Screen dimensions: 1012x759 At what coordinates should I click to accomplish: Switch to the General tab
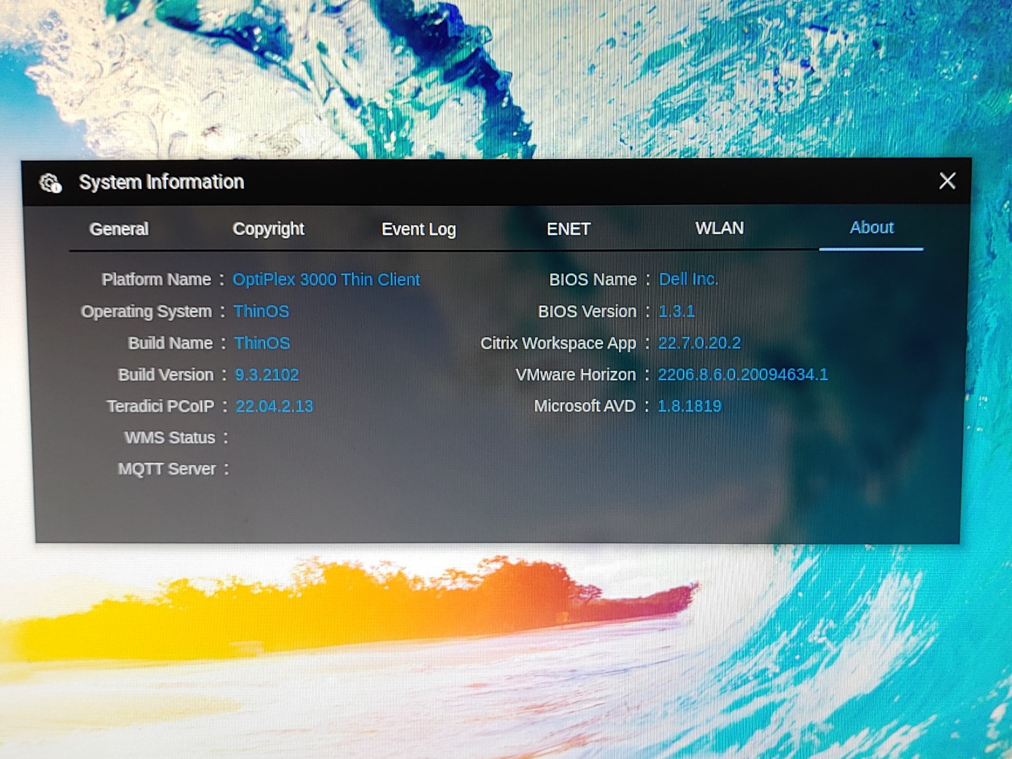[119, 229]
